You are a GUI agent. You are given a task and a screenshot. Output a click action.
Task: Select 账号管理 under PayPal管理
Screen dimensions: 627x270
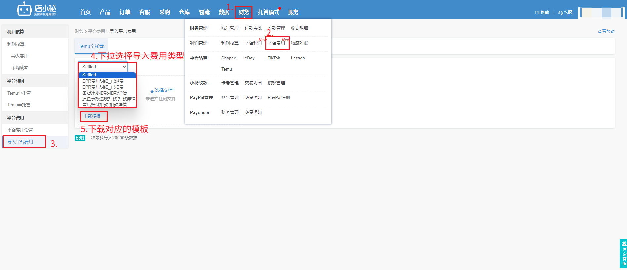tap(230, 97)
